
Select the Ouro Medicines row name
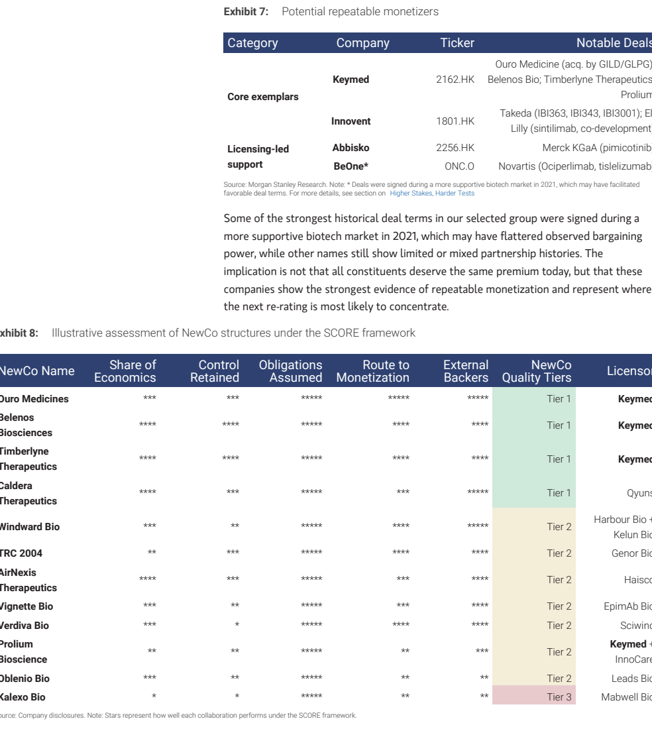tap(34, 399)
